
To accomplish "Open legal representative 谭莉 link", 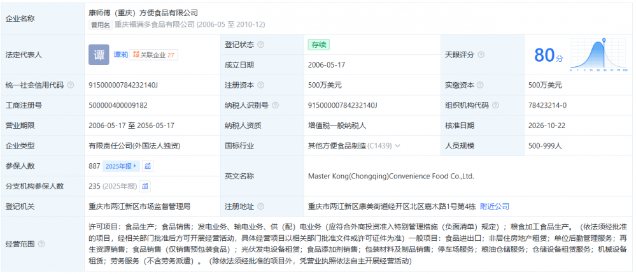I will tap(120, 55).
